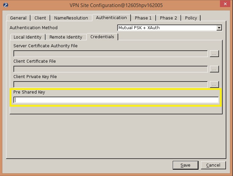
Task: Open the Authentication Method dropdown
Action: coord(219,28)
